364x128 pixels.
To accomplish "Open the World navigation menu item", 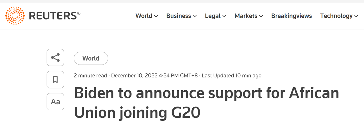I will (x=144, y=16).
